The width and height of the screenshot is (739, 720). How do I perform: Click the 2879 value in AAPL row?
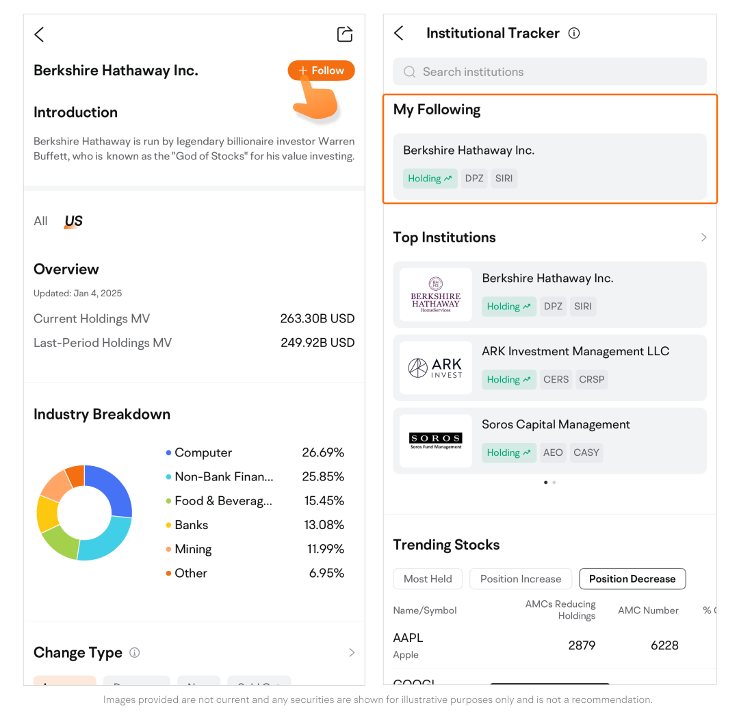[x=582, y=645]
